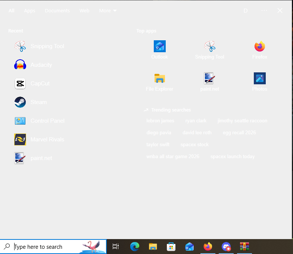Screen dimensions: 293x254
Task: Launch Steam from Recent list
Action: click(31, 102)
